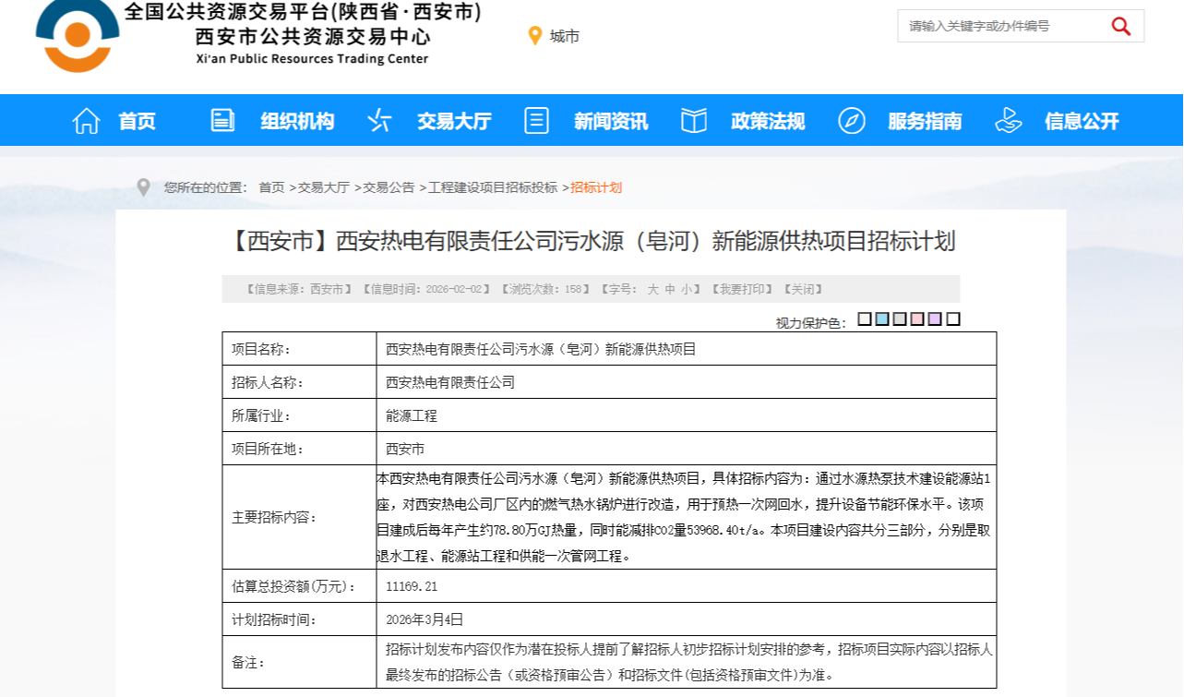
Task: Click the open book icon beside 政策法规
Action: 693,121
